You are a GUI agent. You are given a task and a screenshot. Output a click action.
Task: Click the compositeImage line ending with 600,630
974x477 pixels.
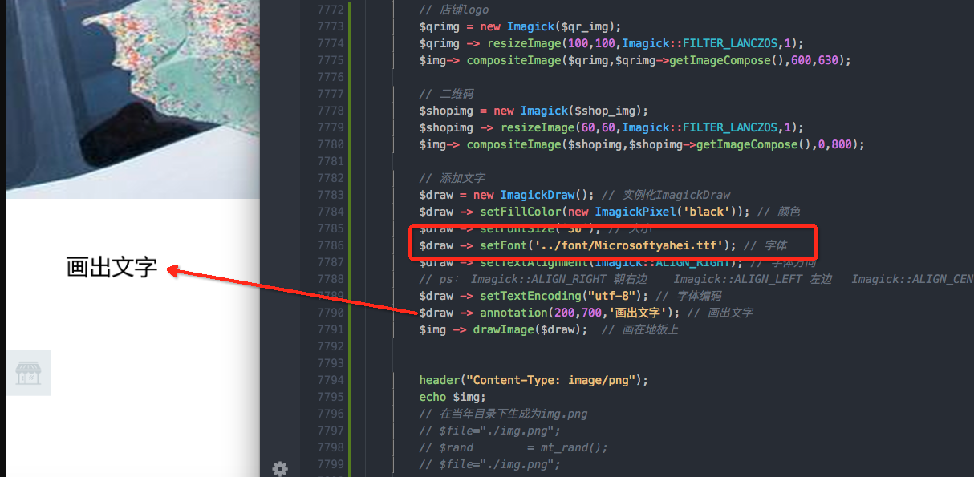pos(635,61)
